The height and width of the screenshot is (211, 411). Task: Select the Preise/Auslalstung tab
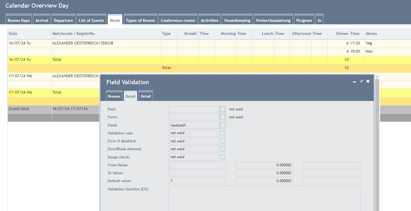click(x=273, y=19)
